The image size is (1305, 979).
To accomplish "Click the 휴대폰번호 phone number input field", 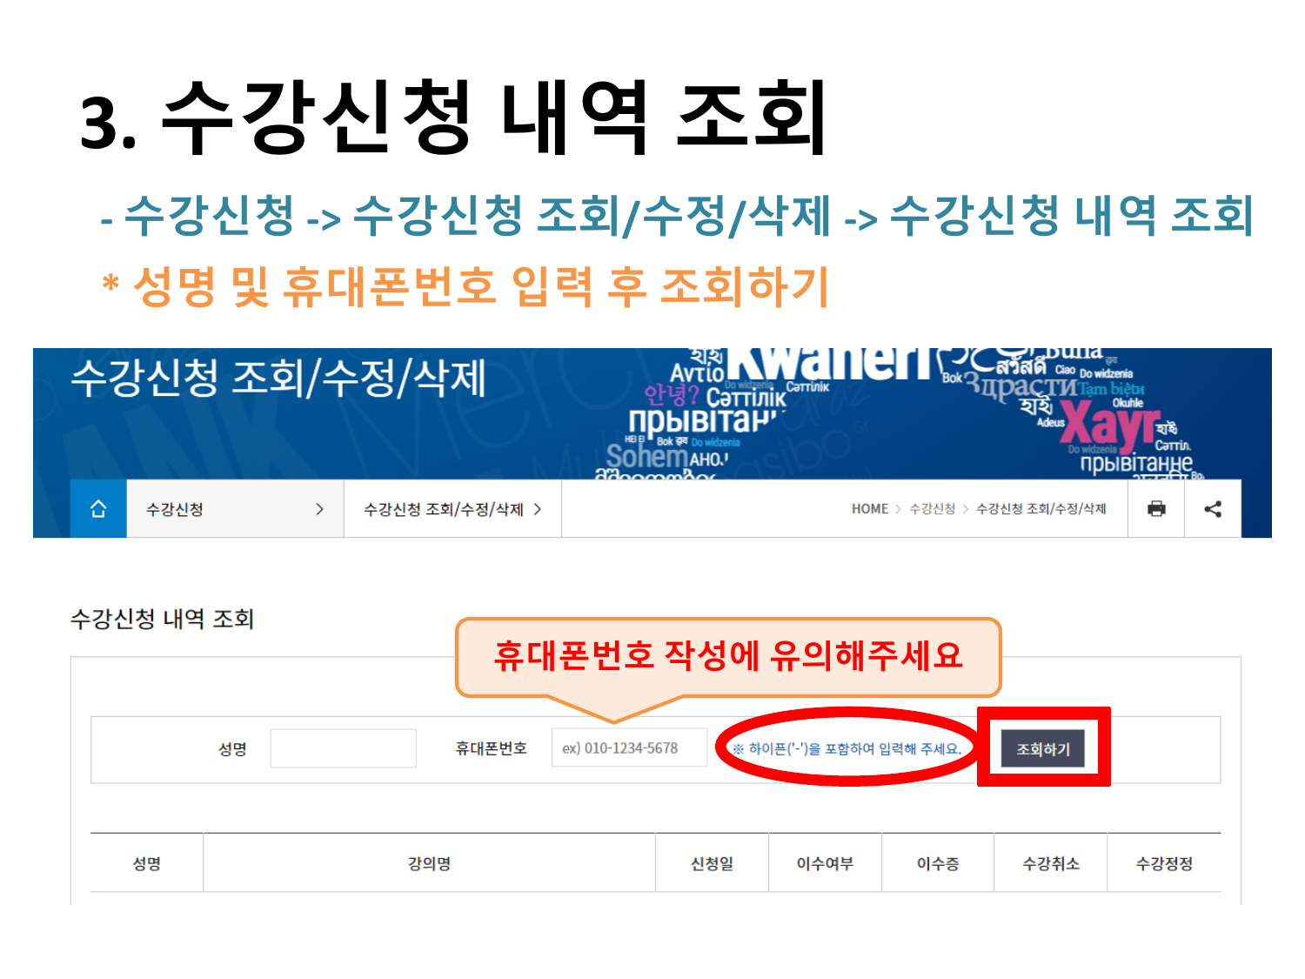I will click(x=628, y=748).
